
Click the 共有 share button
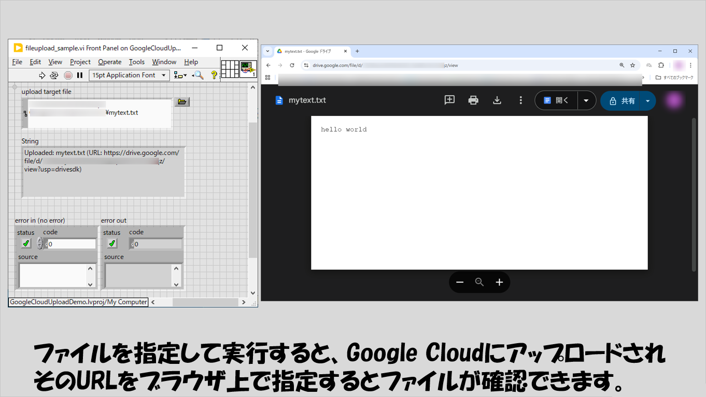click(622, 101)
